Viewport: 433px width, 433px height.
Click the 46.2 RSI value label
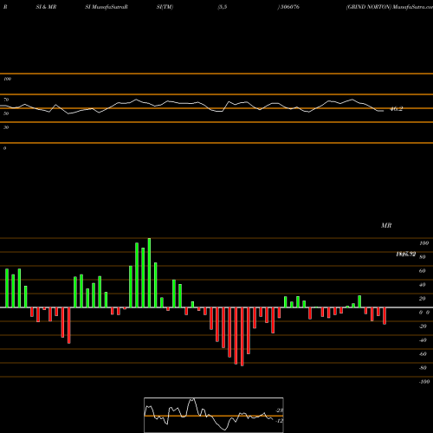point(396,109)
